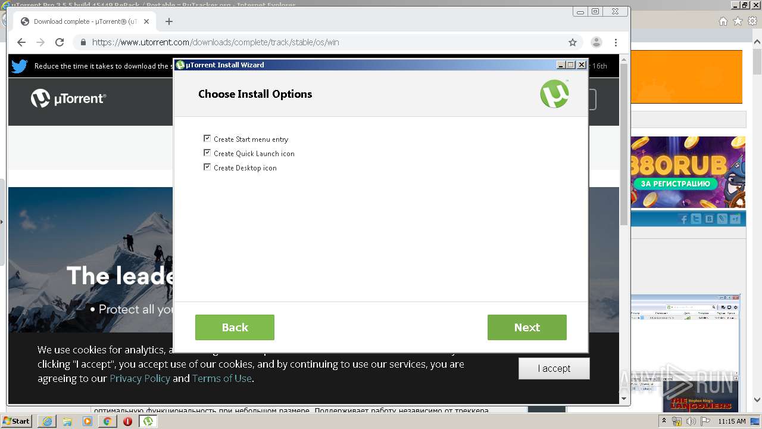Click the 11:15 AM taskbar clock
762x429 pixels.
pyautogui.click(x=732, y=421)
